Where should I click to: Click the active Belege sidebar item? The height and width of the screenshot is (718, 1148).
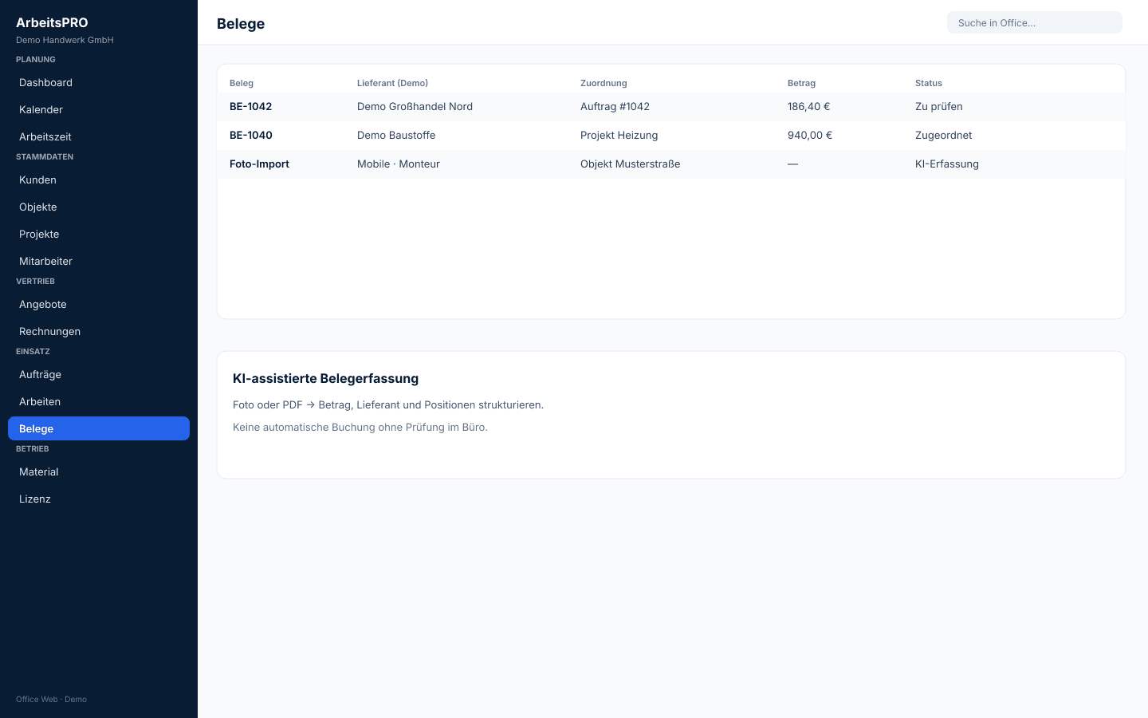[x=99, y=428]
